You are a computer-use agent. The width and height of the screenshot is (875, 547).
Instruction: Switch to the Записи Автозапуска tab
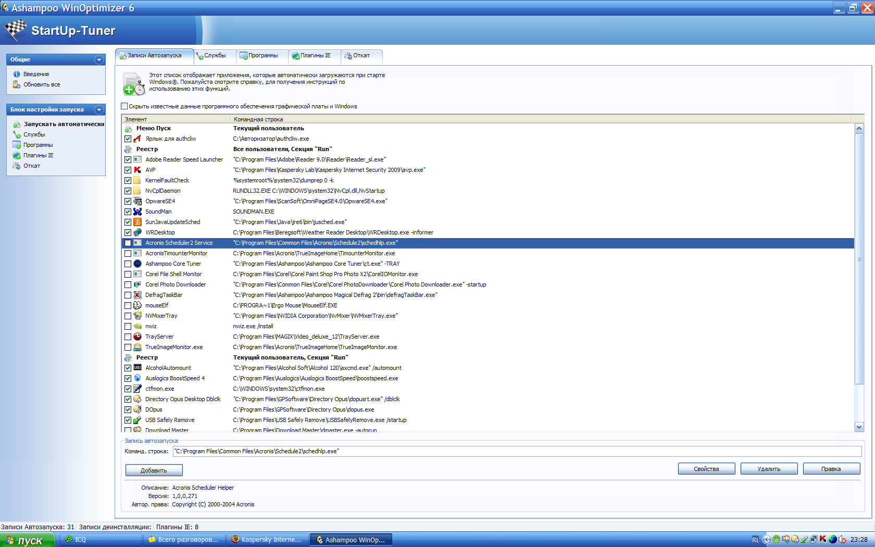point(154,55)
